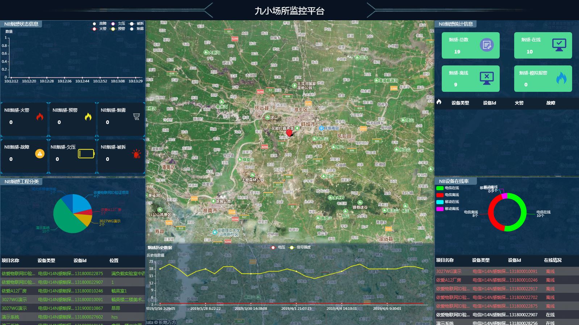Click the 在线情况 column header
This screenshot has height=325, width=579.
(553, 260)
